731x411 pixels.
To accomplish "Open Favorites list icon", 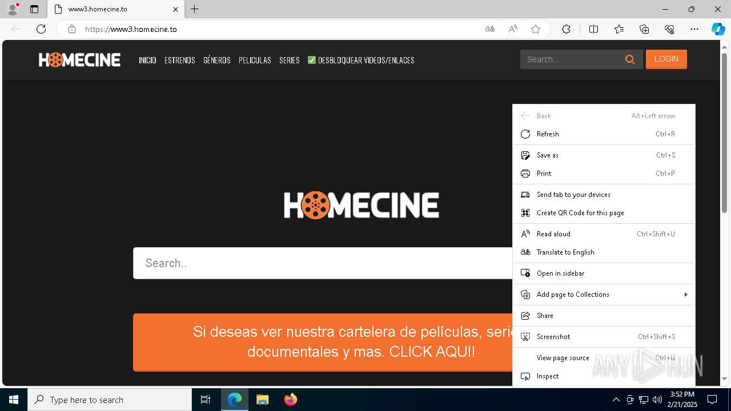I will tap(619, 29).
